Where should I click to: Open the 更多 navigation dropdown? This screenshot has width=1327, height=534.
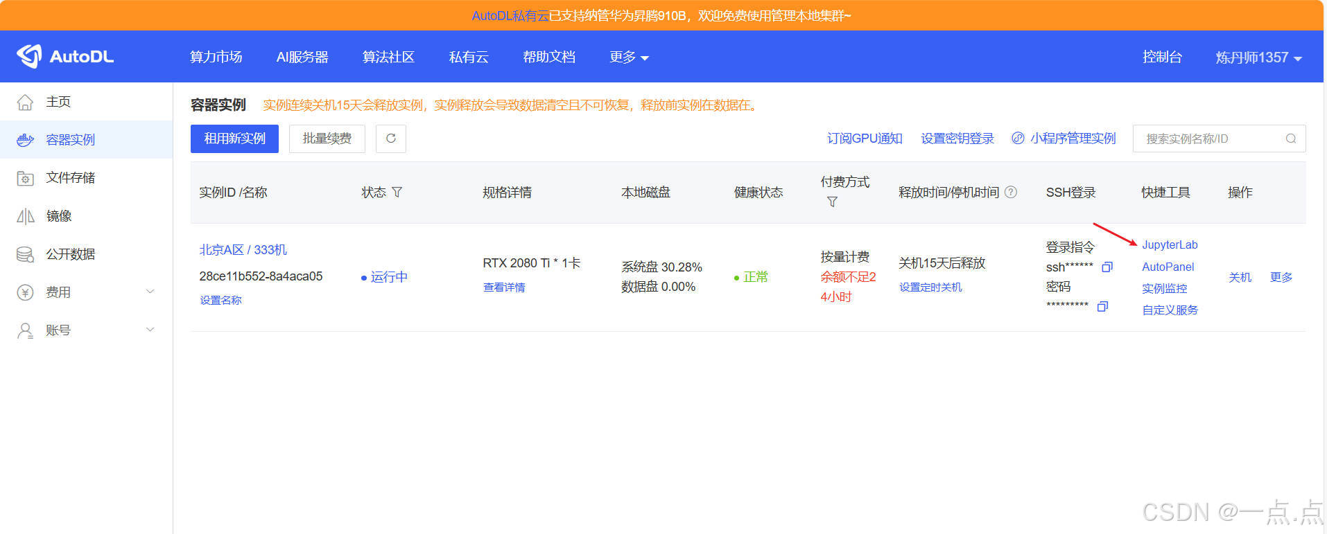629,57
